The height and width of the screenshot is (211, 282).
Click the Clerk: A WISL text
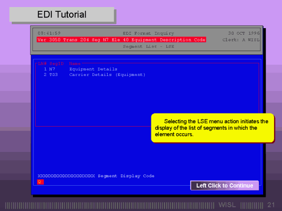click(240, 40)
